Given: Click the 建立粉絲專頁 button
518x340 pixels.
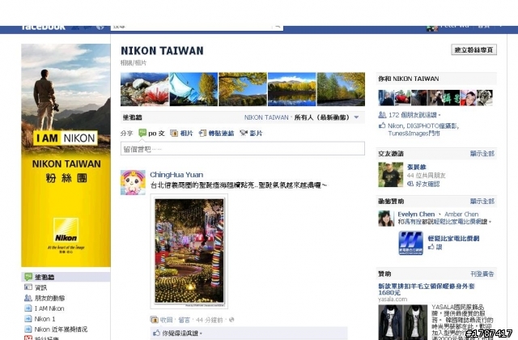Looking at the screenshot, I should [473, 50].
